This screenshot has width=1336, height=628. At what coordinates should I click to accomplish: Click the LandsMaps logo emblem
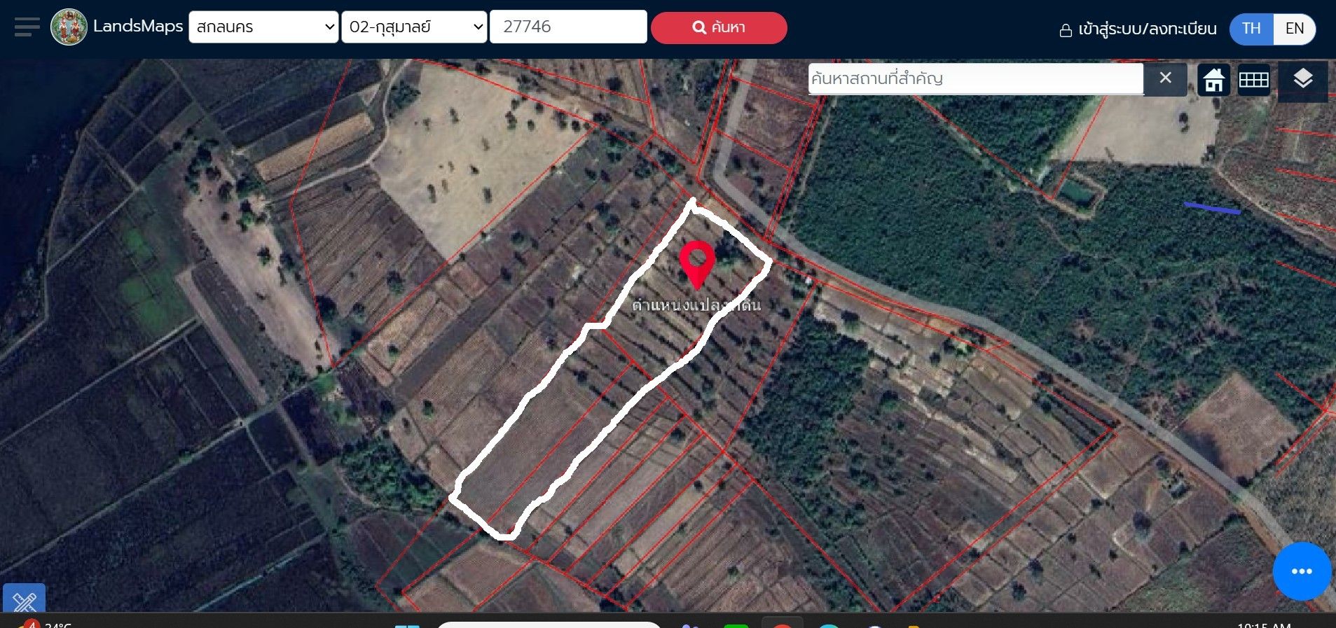click(x=69, y=27)
